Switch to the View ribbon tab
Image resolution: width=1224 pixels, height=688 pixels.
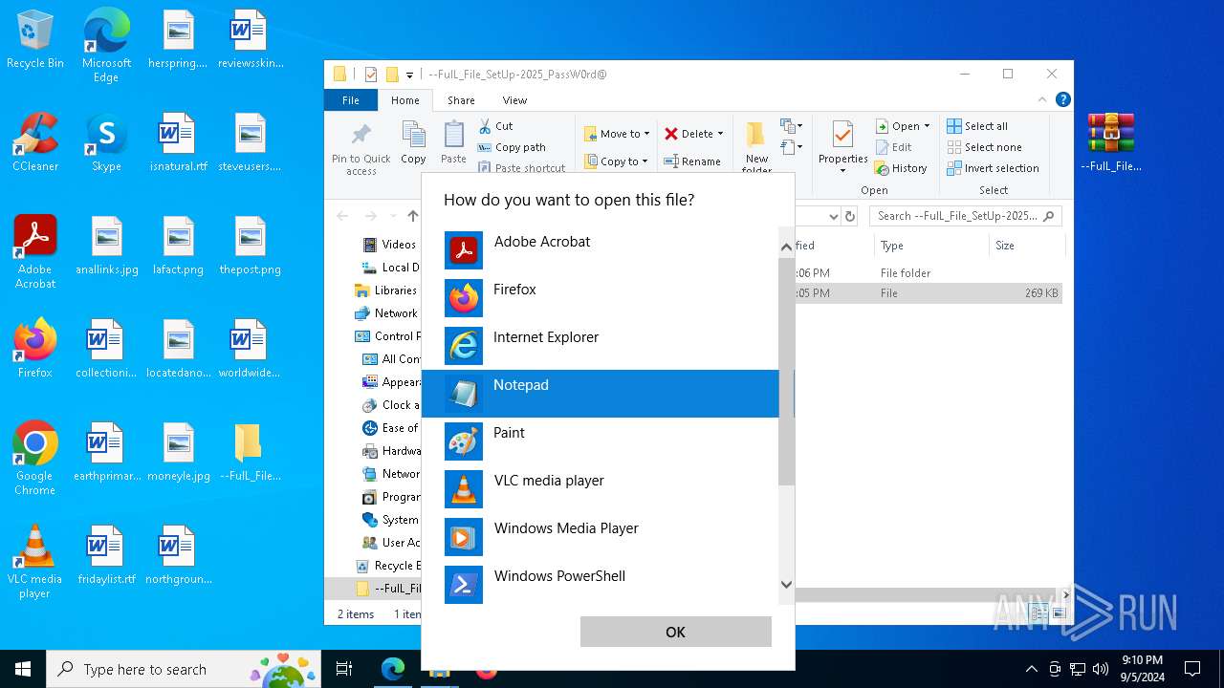pyautogui.click(x=514, y=100)
